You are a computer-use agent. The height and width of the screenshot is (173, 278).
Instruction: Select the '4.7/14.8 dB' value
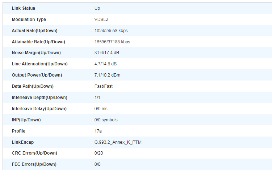(x=105, y=64)
